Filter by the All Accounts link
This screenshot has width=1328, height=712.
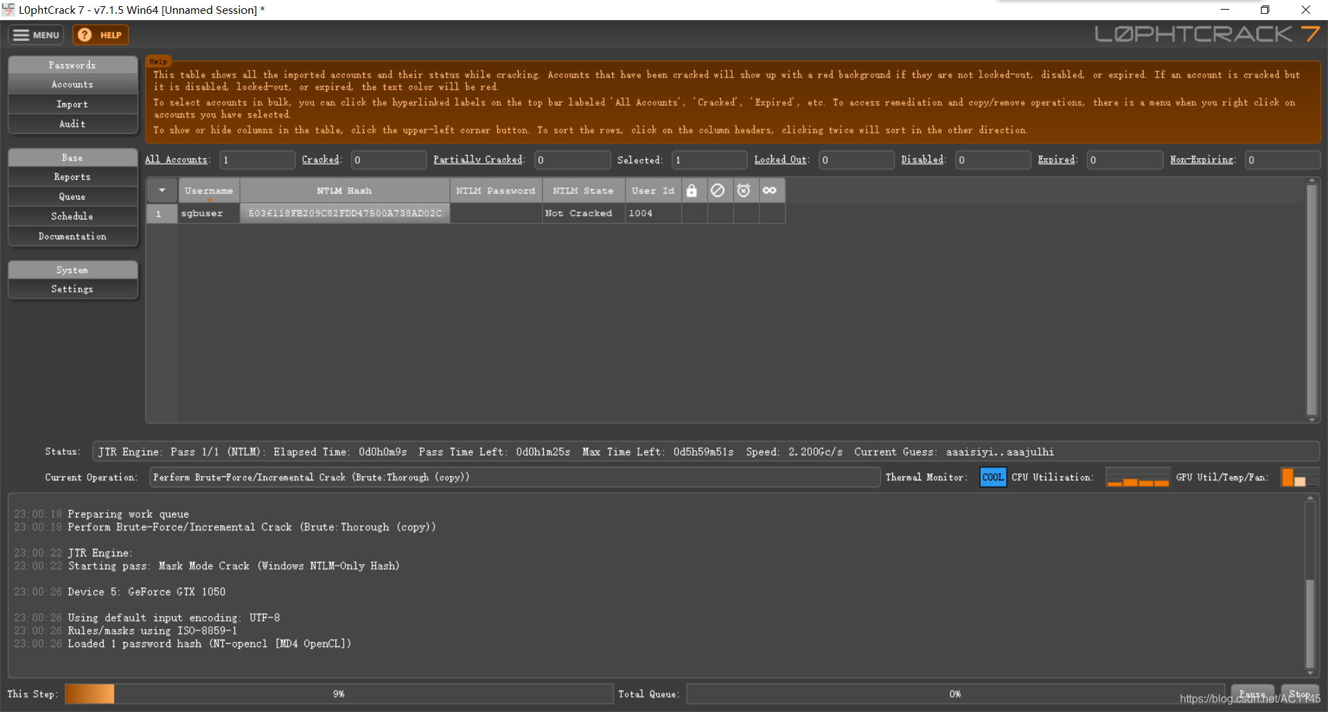click(x=176, y=160)
